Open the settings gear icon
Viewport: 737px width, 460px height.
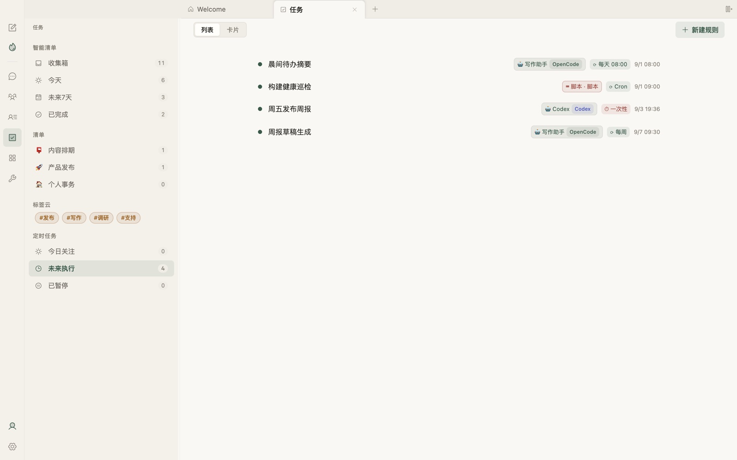12,447
